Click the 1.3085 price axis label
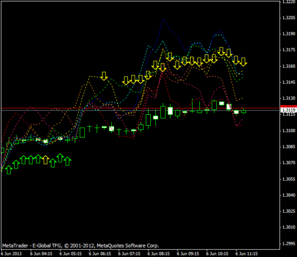The image size is (297, 257). tap(289, 146)
